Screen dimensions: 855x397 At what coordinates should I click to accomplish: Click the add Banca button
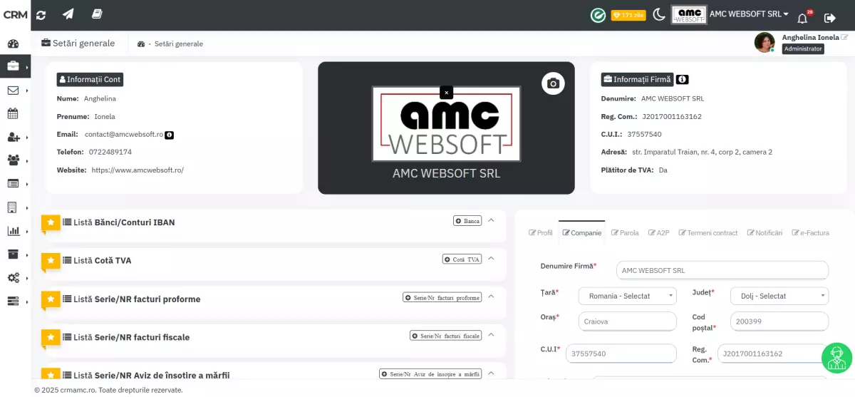click(x=467, y=221)
